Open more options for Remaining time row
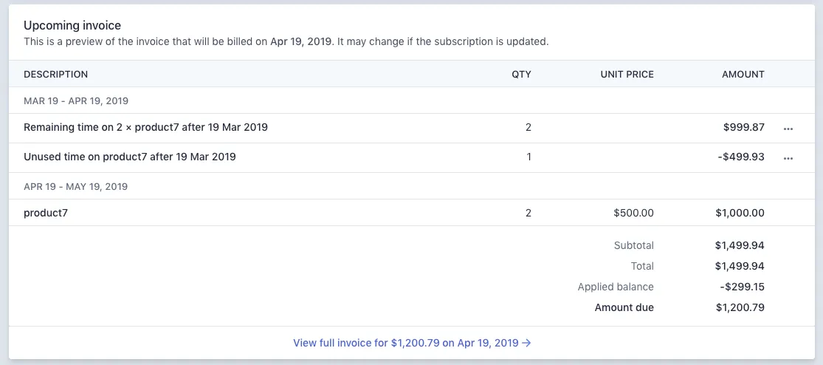 click(x=788, y=129)
